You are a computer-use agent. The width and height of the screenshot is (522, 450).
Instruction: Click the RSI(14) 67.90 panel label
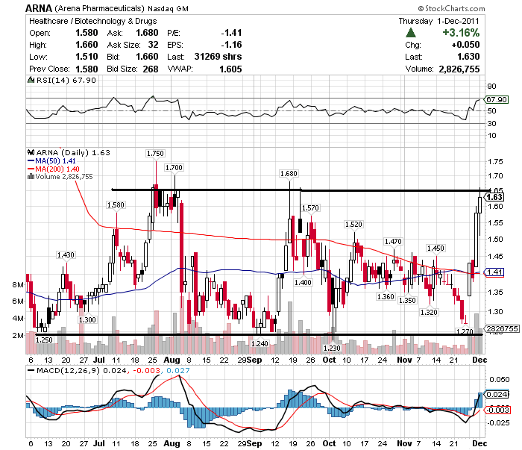(66, 80)
